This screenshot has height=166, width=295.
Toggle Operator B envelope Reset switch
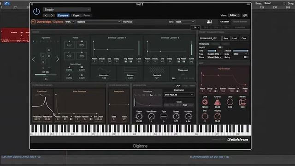click(183, 61)
